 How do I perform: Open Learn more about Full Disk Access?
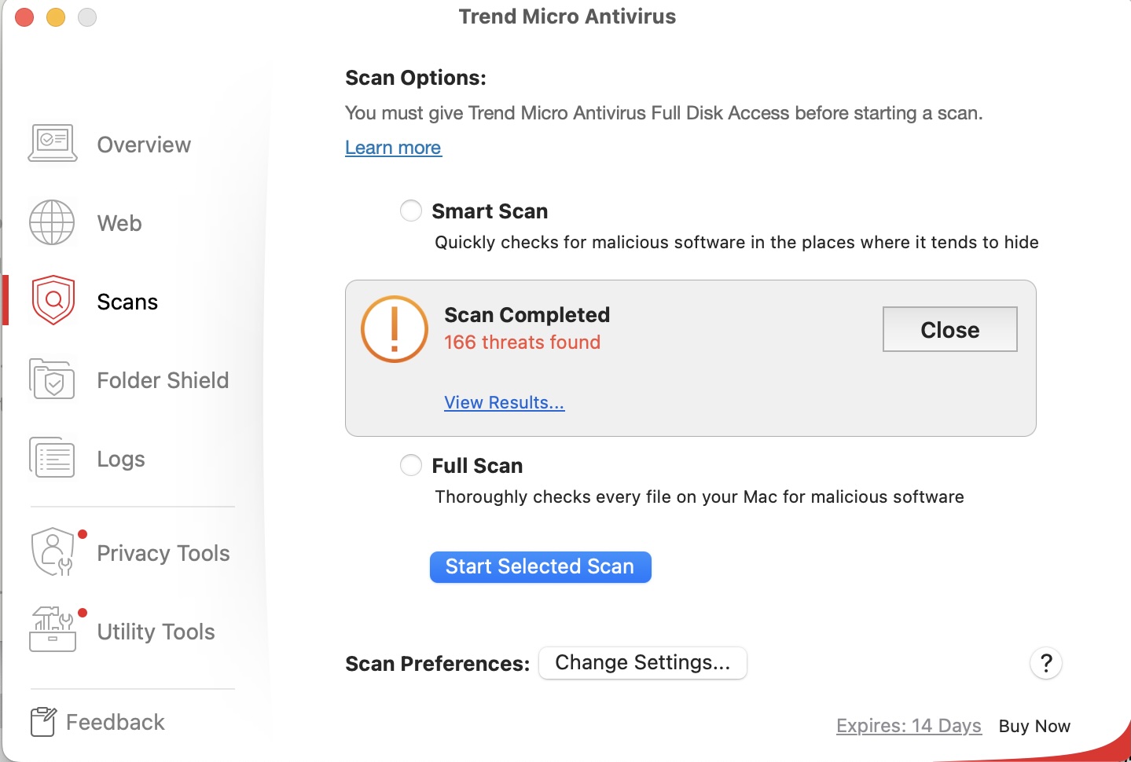click(392, 148)
